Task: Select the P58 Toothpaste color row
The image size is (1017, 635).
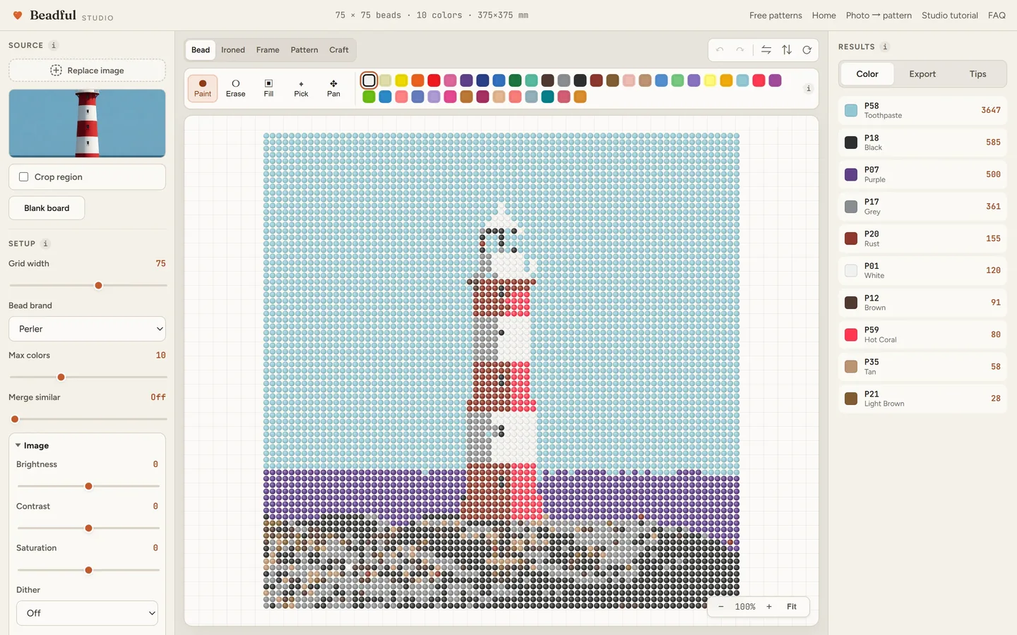Action: click(x=922, y=110)
